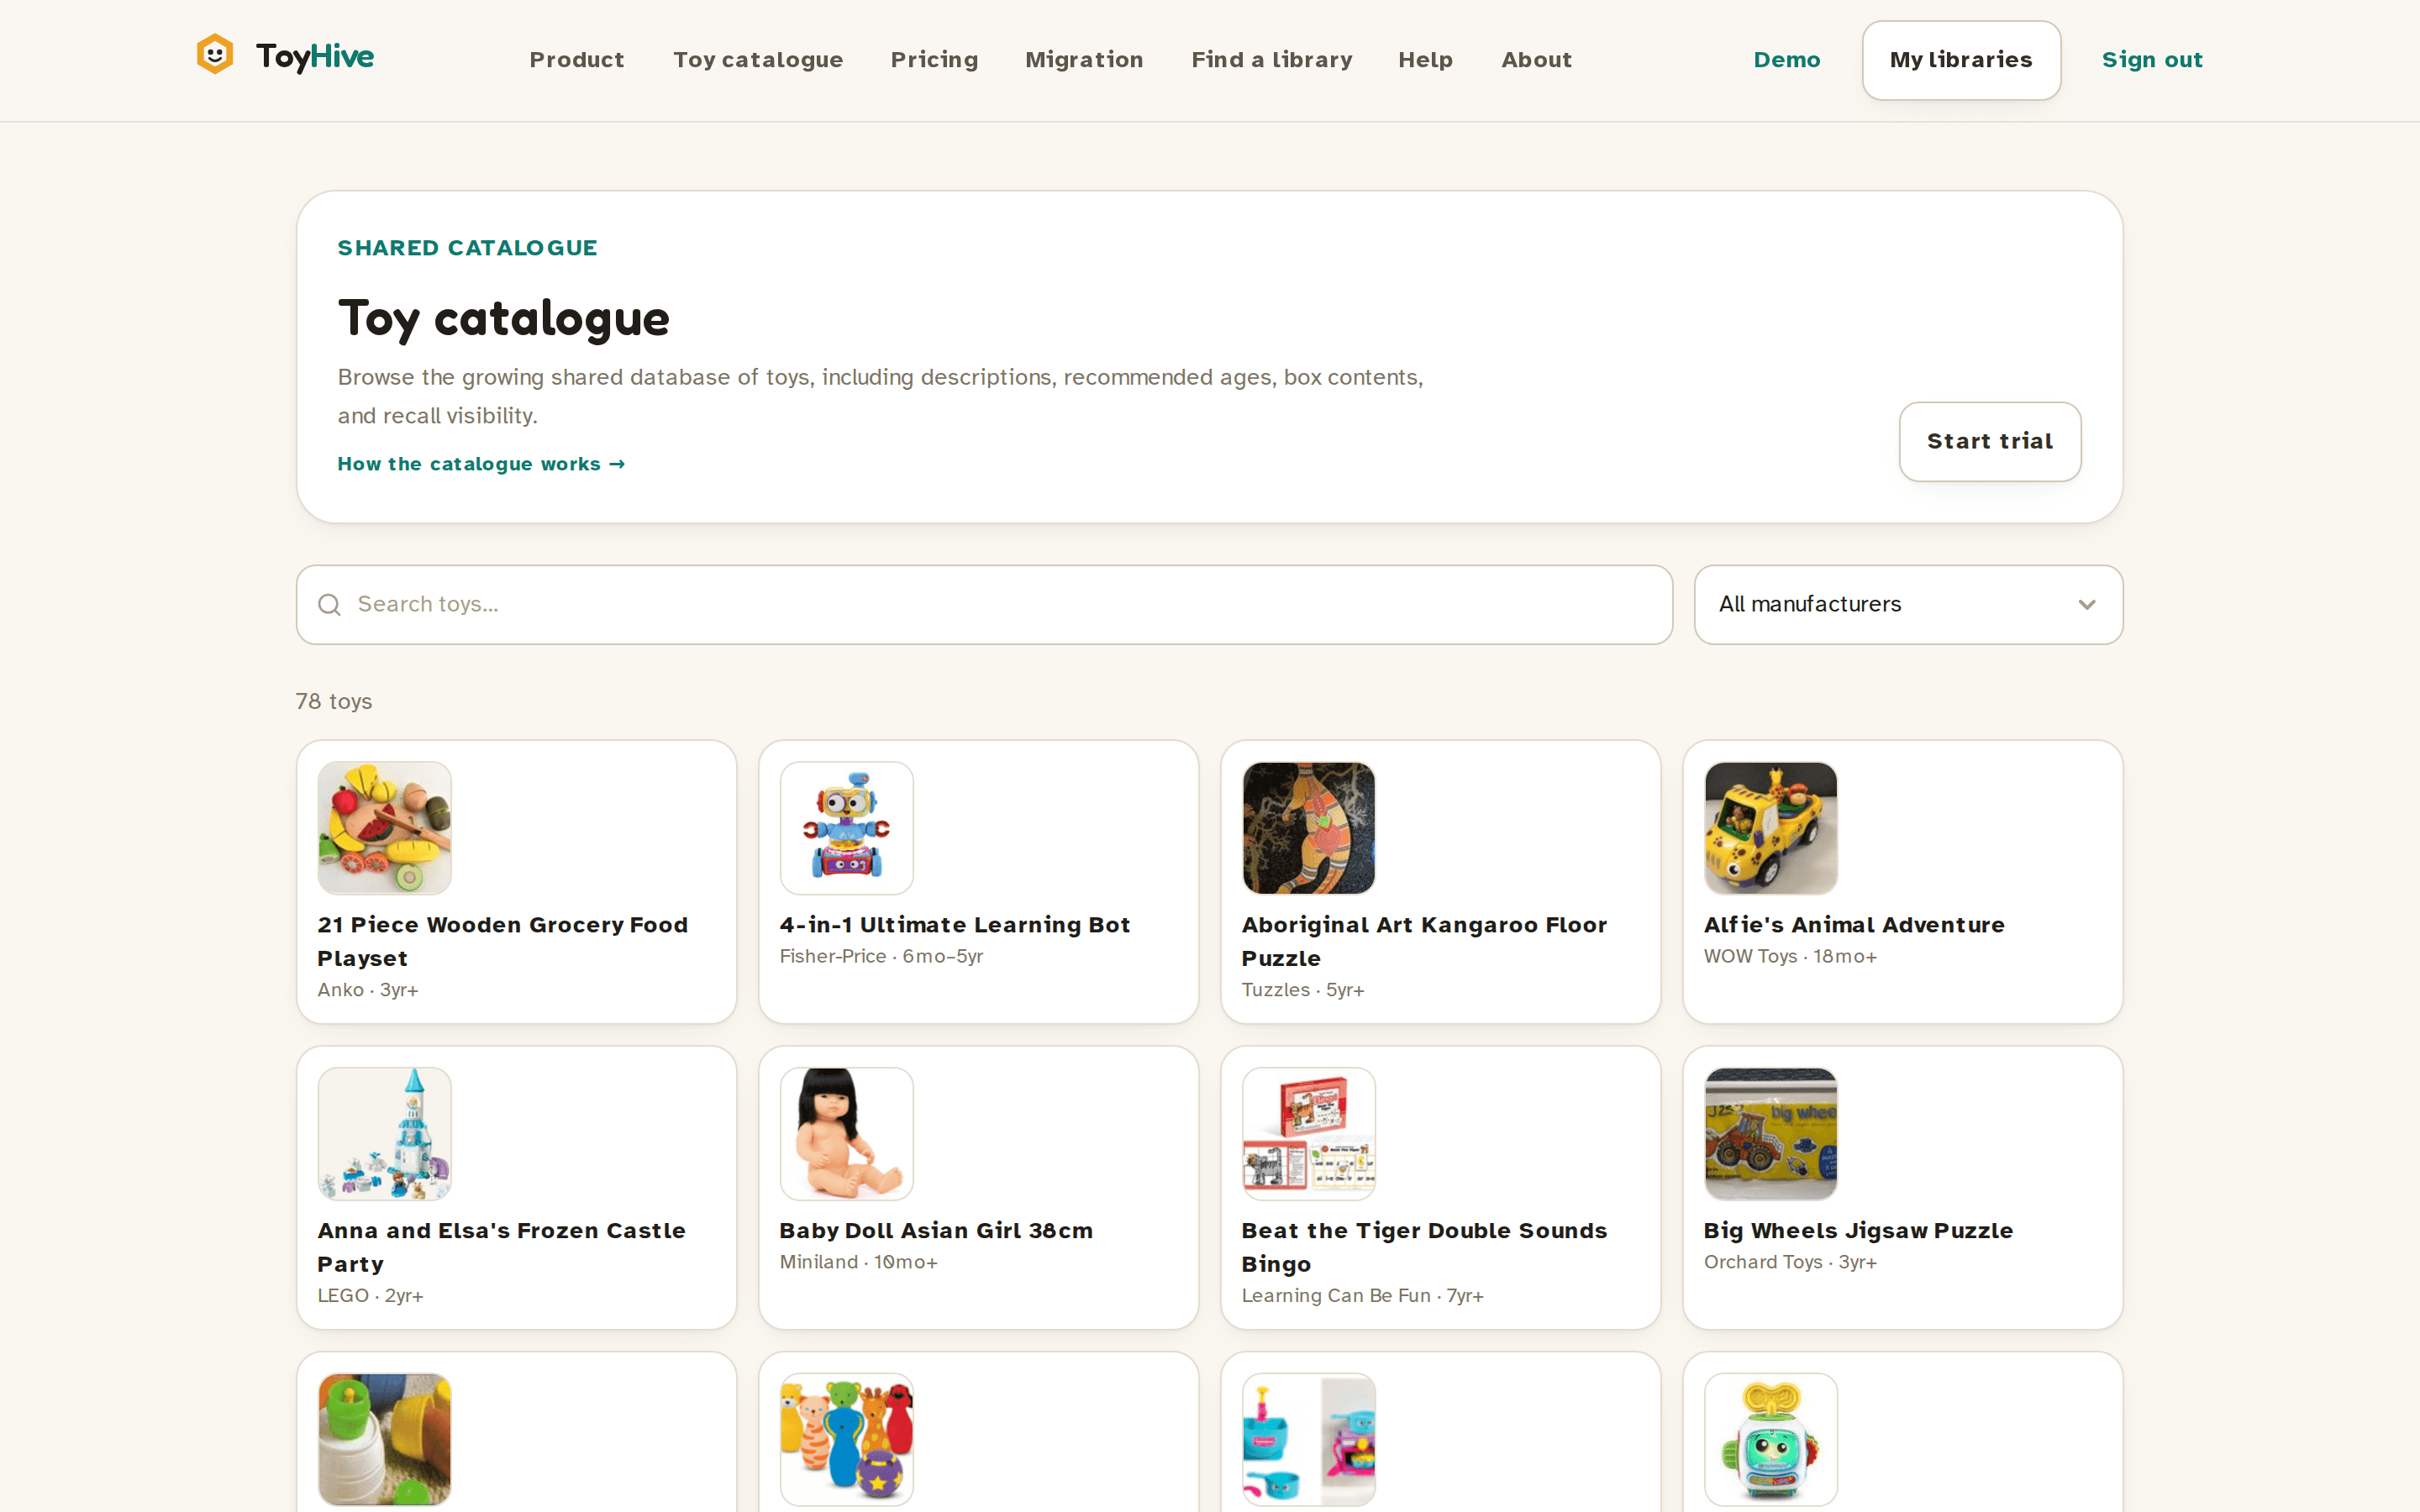This screenshot has height=1512, width=2420.
Task: Click the 4-in-1 Ultimate Learning Bot title
Action: coord(955,925)
